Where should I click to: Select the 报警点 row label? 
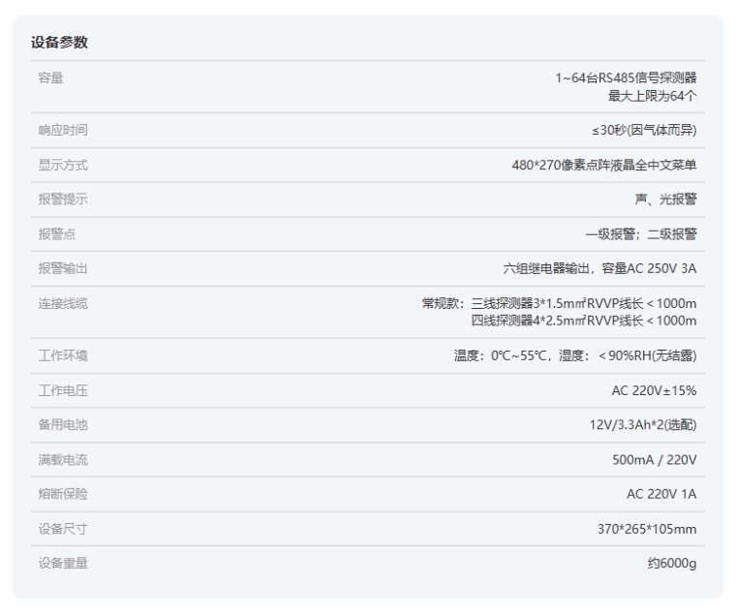pyautogui.click(x=56, y=234)
